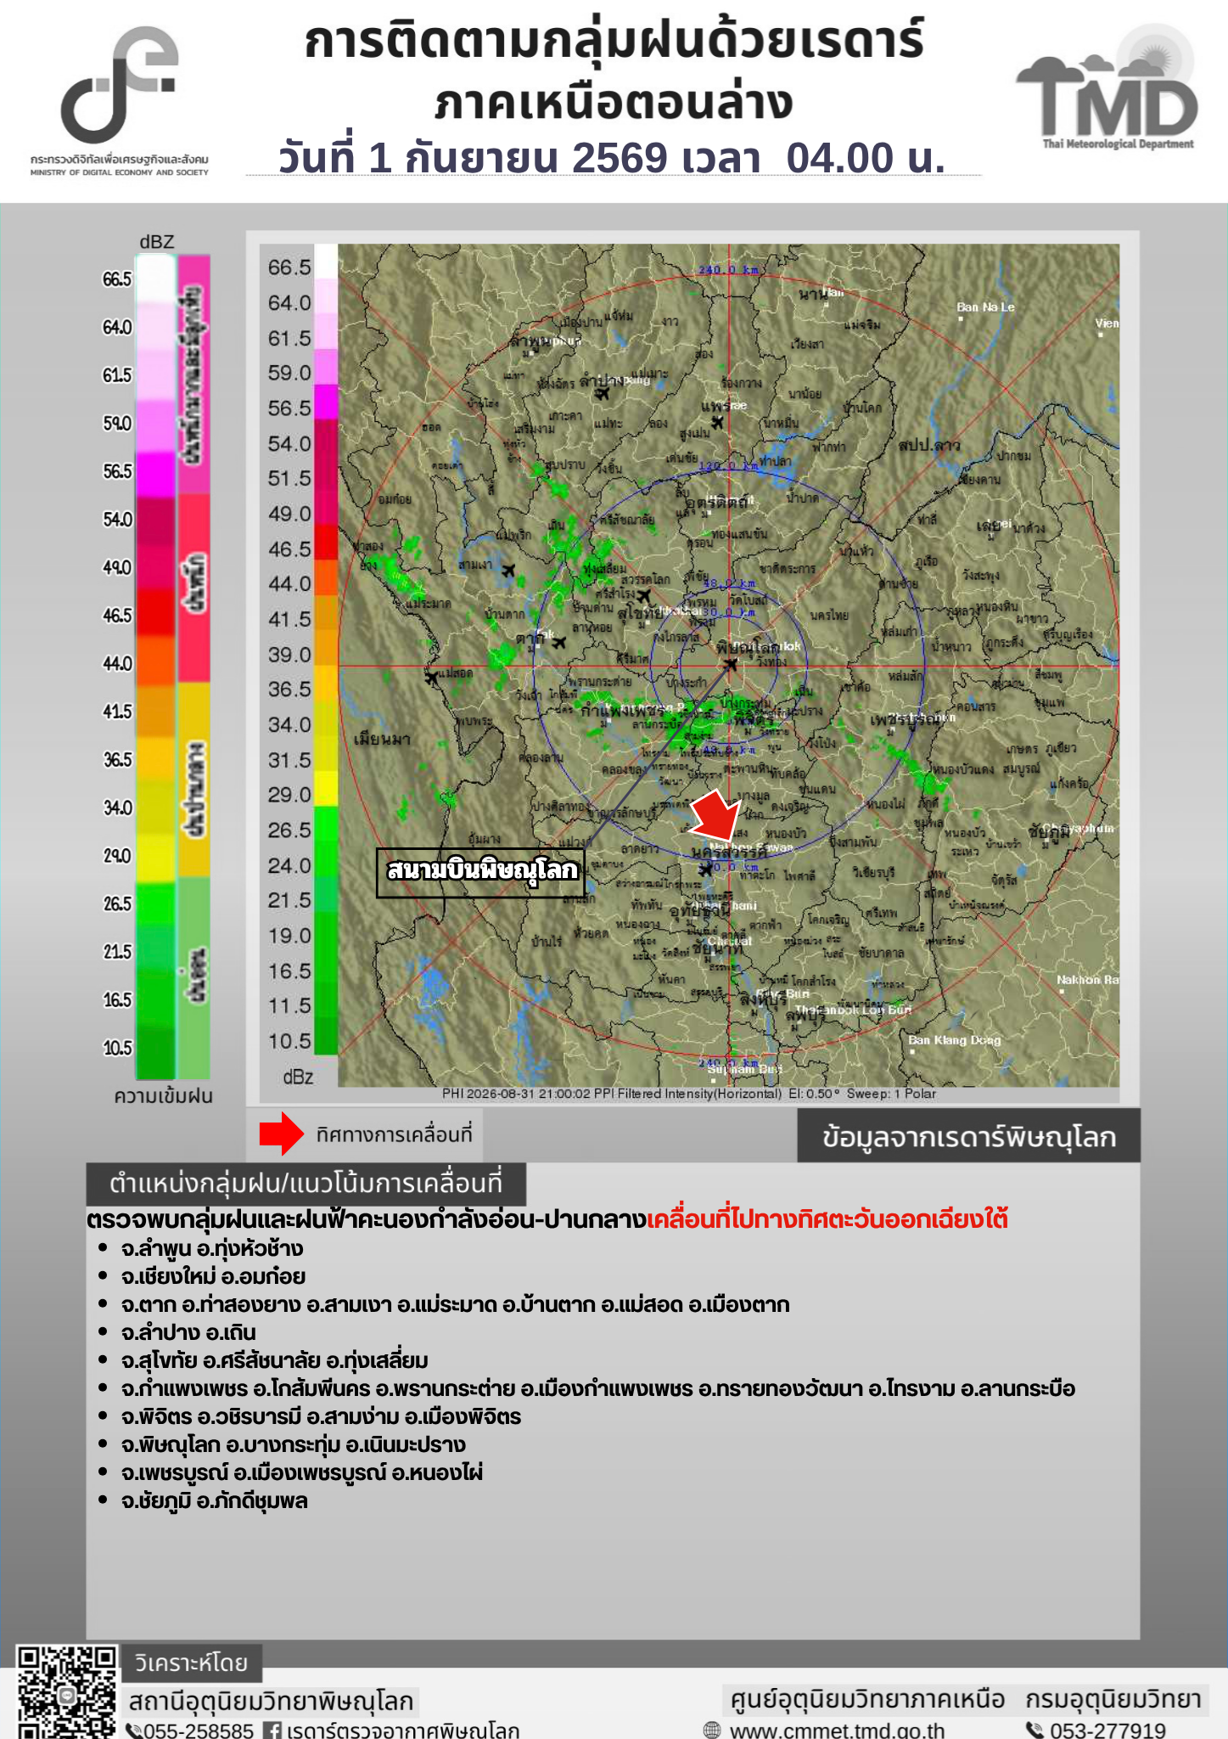Click the airplane icon beside แพร่
This screenshot has height=1739, width=1228.
click(x=718, y=422)
